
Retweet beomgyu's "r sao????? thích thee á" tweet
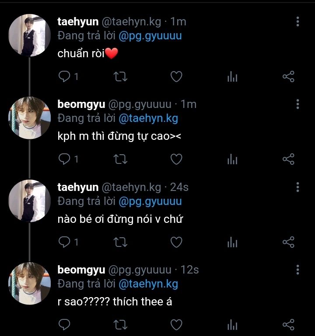pyautogui.click(x=120, y=325)
